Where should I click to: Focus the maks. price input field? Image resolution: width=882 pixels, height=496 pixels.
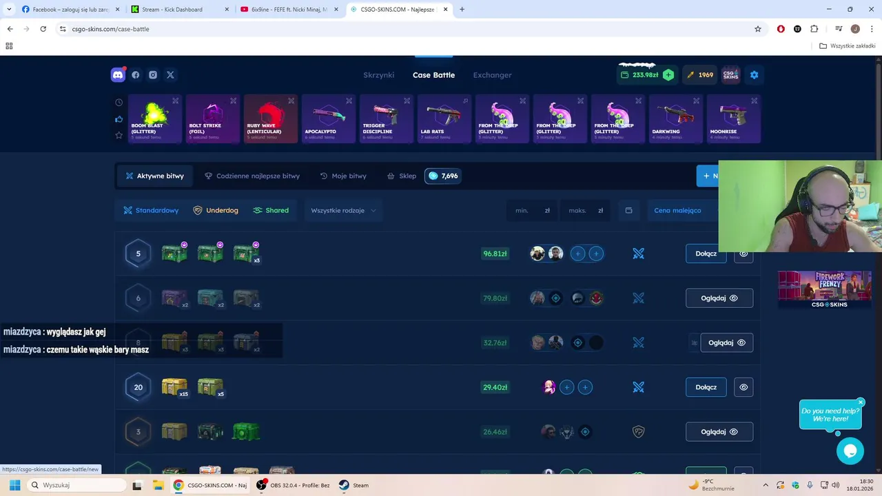click(x=586, y=210)
